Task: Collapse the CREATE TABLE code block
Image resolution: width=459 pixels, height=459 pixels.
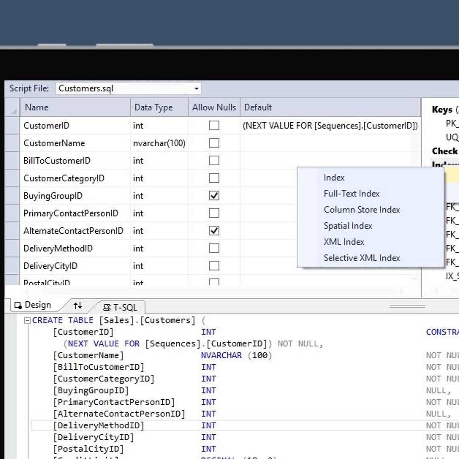Action: pyautogui.click(x=27, y=320)
